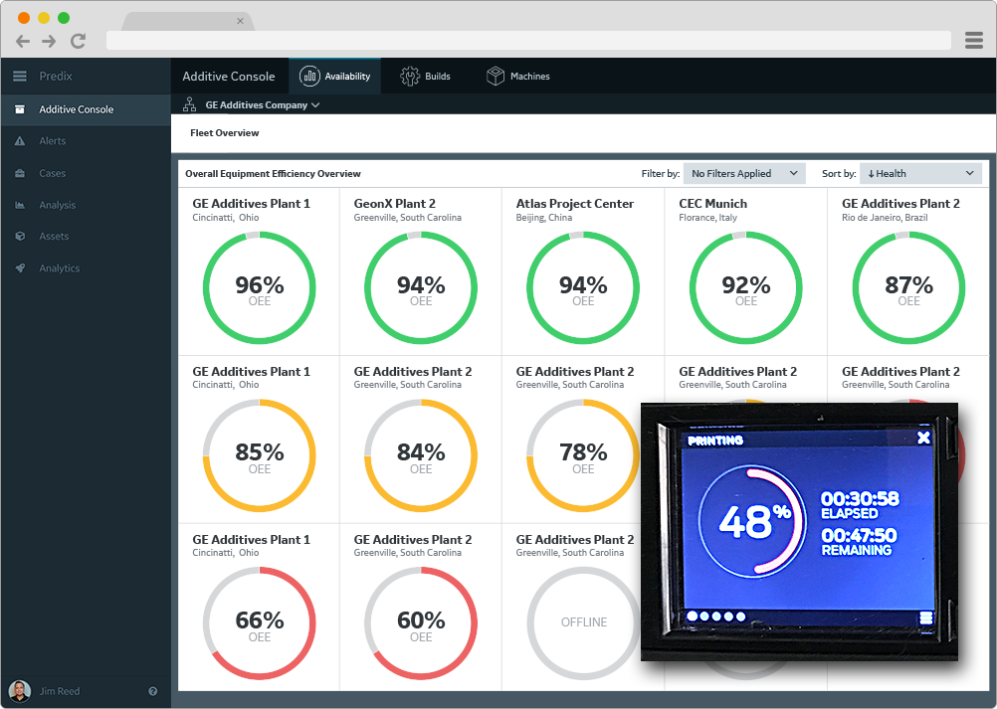The height and width of the screenshot is (709, 997).
Task: Click the Builds gear wrench icon
Action: click(x=410, y=77)
